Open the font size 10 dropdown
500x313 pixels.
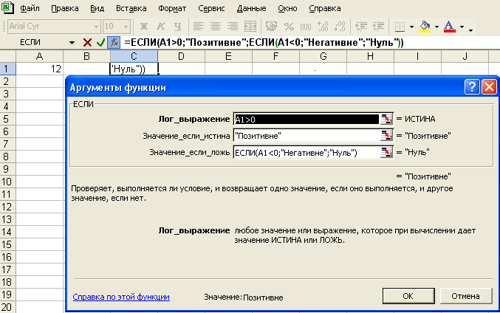(x=126, y=27)
